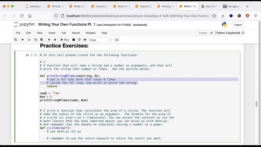Move selected cell up arrow
Viewport: 261px width, 147px height.
[x=49, y=40]
